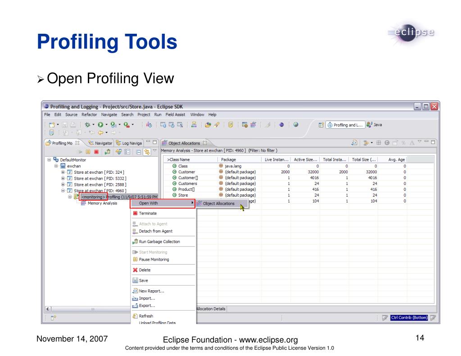Expand Store at ewchan PID 324
This screenshot has height=356, width=461.
pyautogui.click(x=63, y=172)
